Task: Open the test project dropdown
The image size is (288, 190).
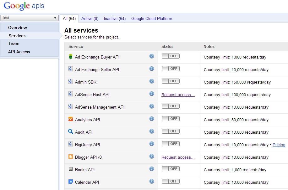Action: [30, 18]
